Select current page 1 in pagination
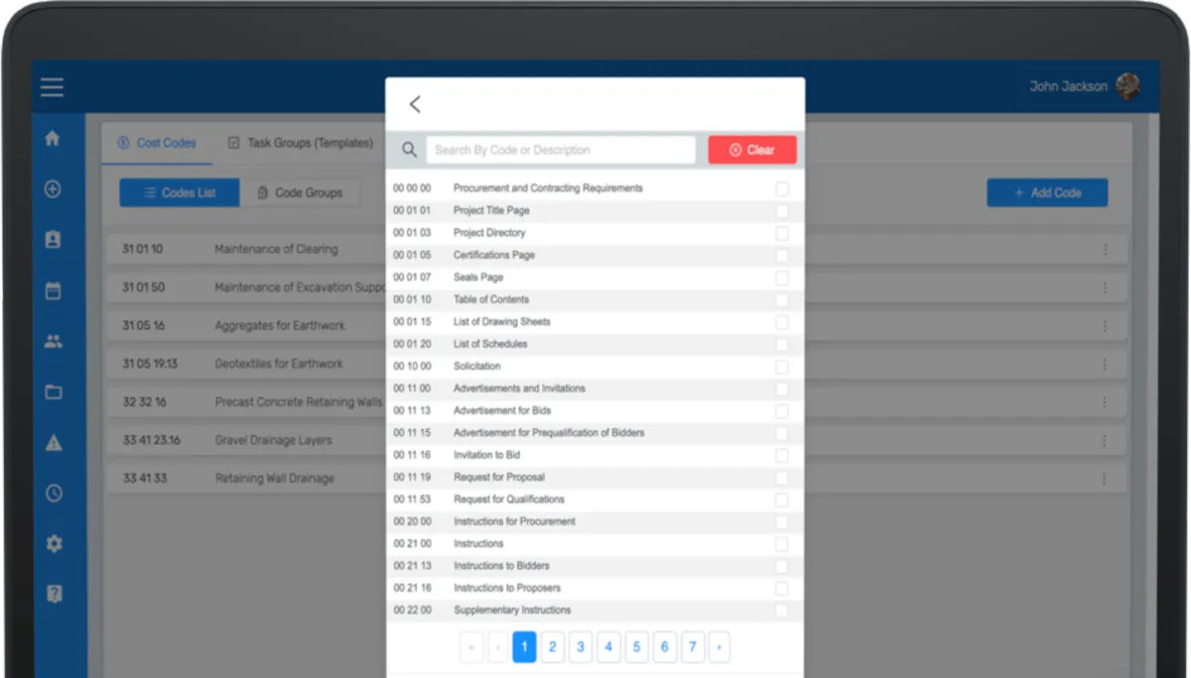 click(524, 647)
